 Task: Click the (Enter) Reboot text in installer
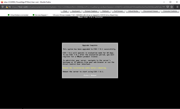pyautogui.click(x=90, y=75)
